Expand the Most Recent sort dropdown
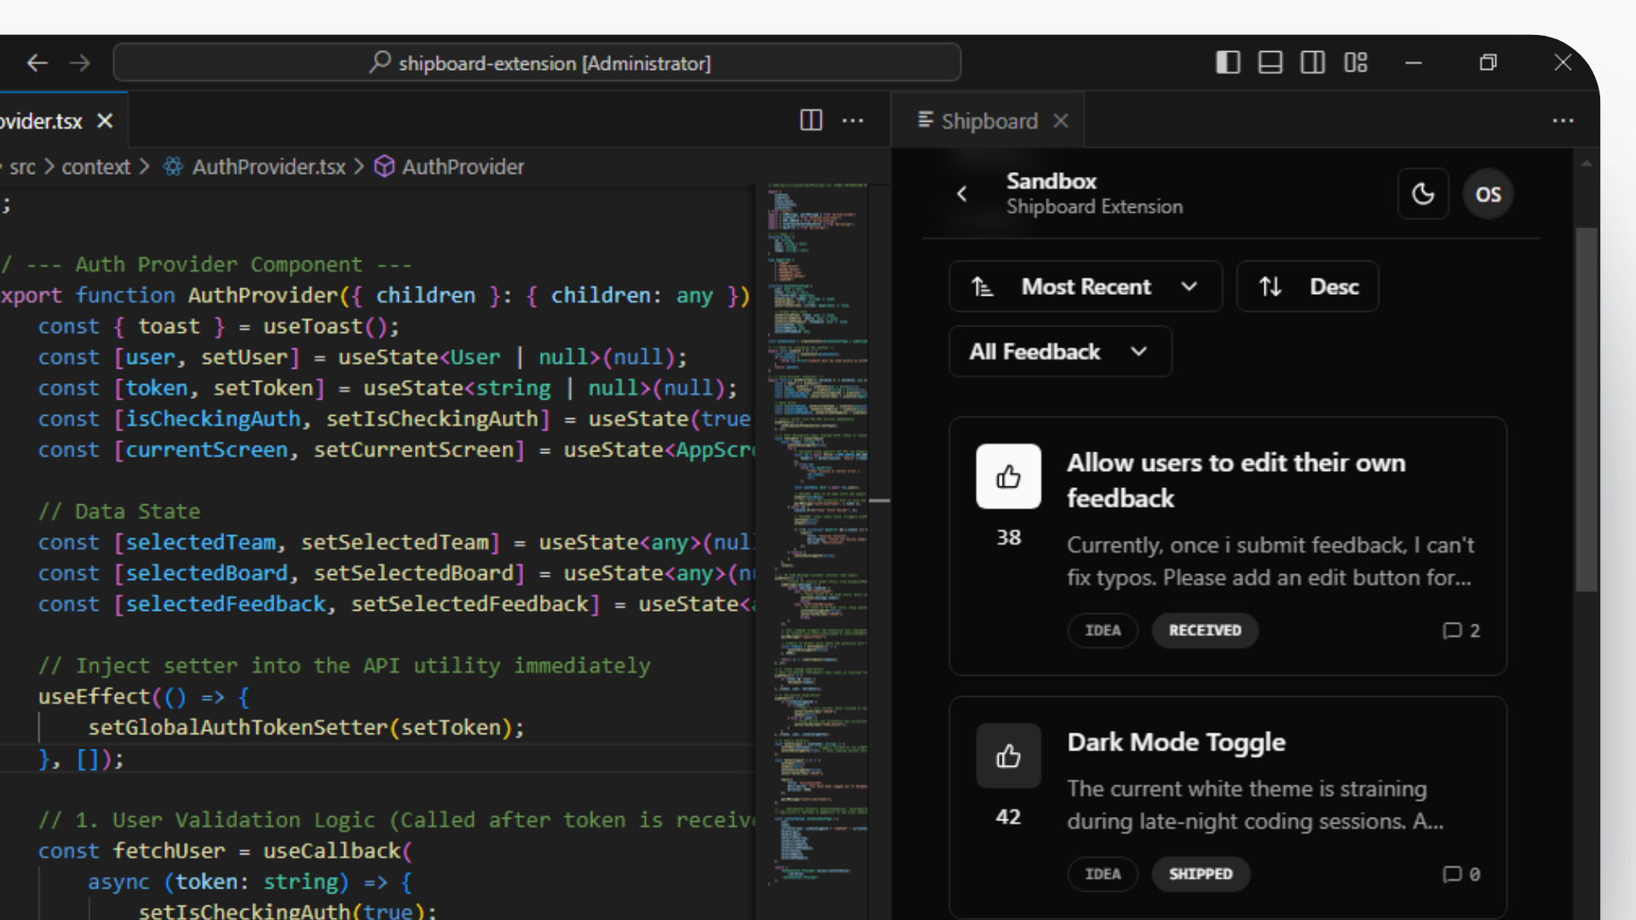This screenshot has width=1636, height=920. 1086,286
